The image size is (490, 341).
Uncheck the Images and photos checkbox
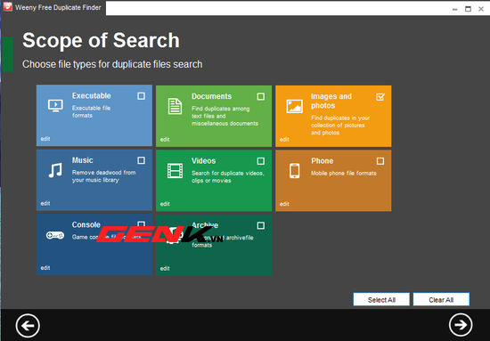coord(380,97)
